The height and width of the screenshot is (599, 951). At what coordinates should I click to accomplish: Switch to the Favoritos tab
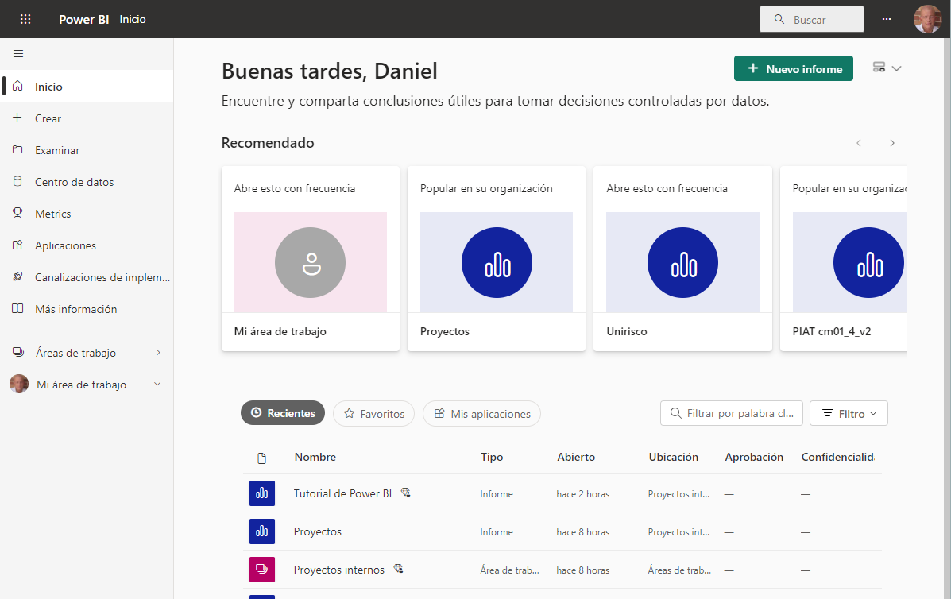[373, 413]
